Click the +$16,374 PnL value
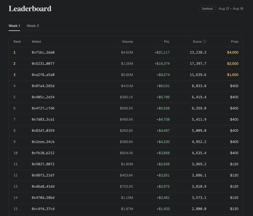This screenshot has height=216, width=253. point(162,63)
